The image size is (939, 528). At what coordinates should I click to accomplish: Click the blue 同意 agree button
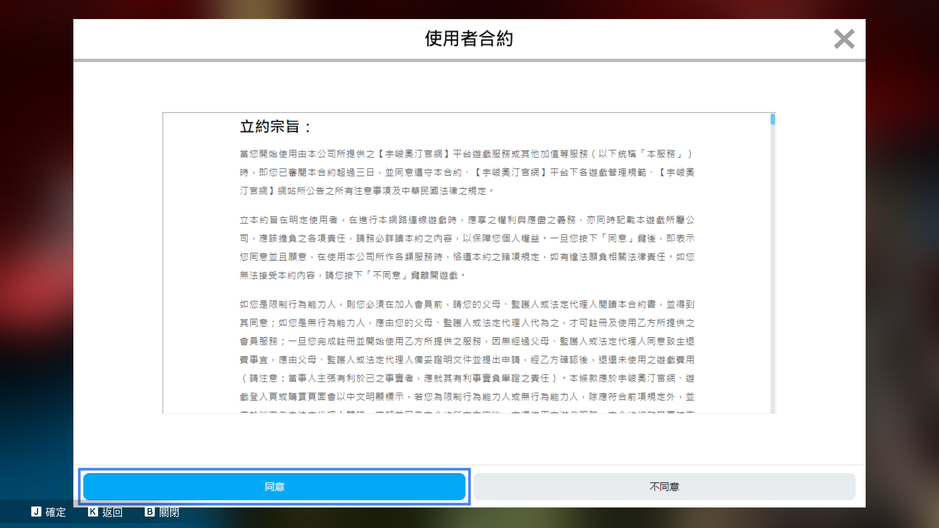click(274, 486)
